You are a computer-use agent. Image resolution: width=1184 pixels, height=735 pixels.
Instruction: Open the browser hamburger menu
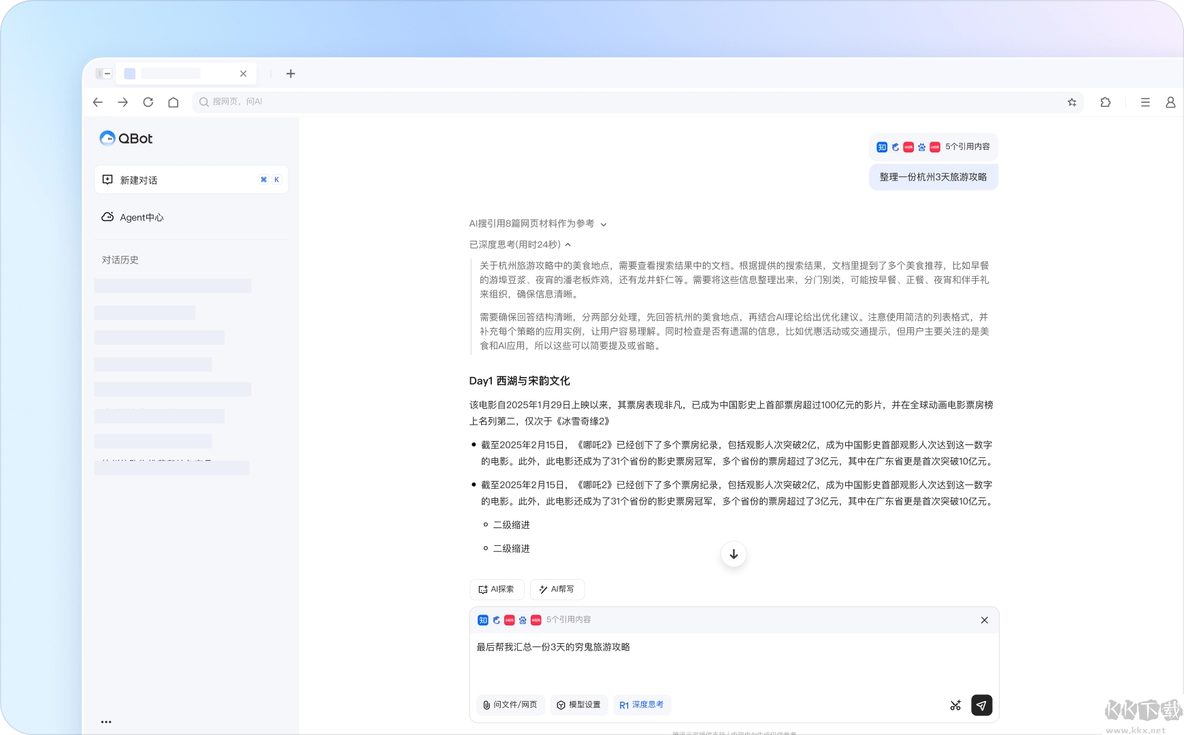(x=1145, y=101)
